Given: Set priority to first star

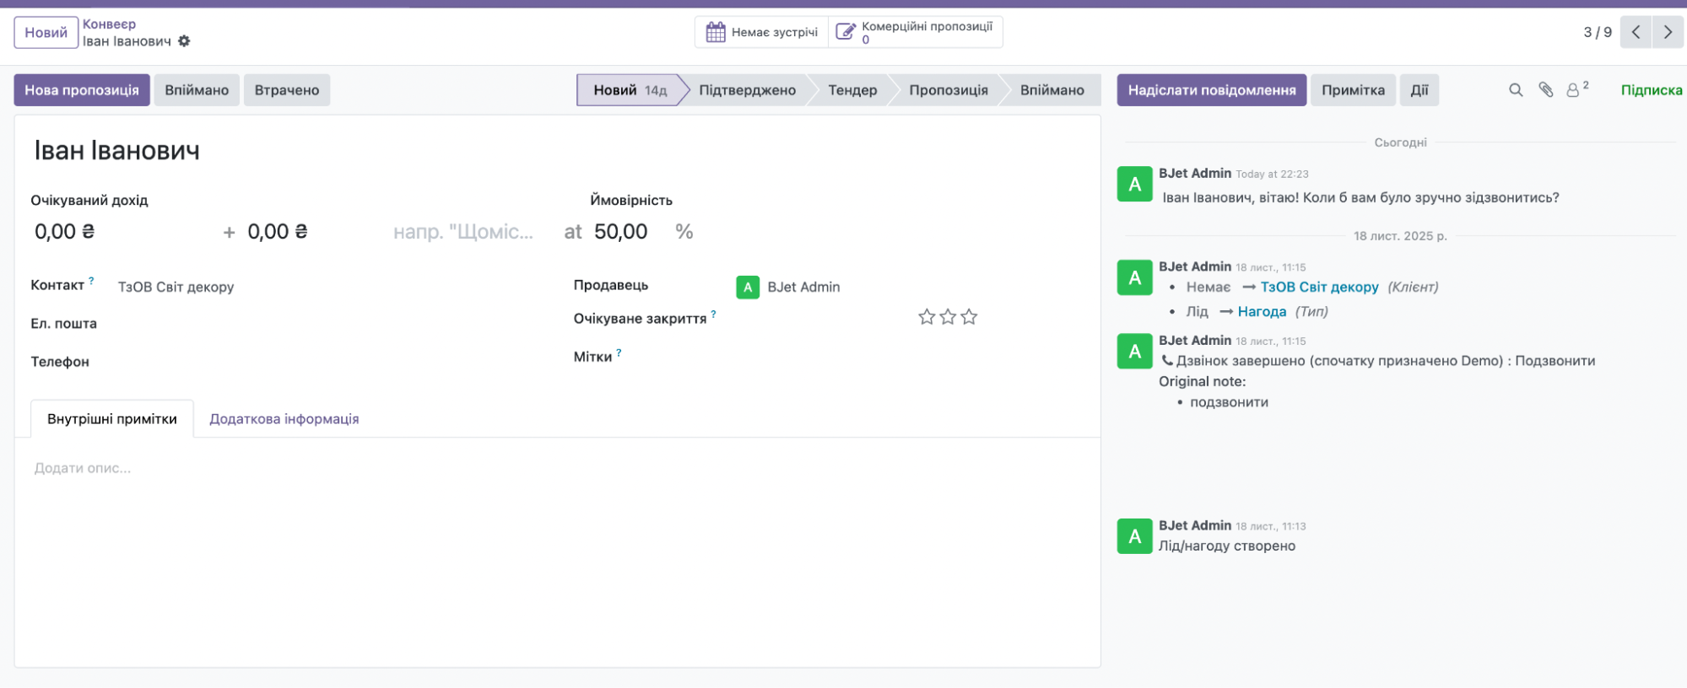Looking at the screenshot, I should (x=927, y=317).
